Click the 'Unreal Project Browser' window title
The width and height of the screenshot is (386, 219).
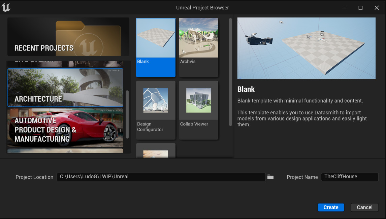coord(203,8)
